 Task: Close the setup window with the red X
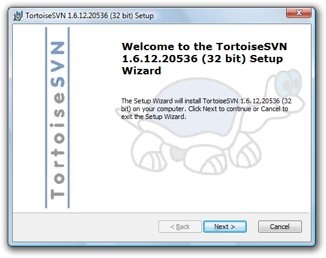(299, 13)
